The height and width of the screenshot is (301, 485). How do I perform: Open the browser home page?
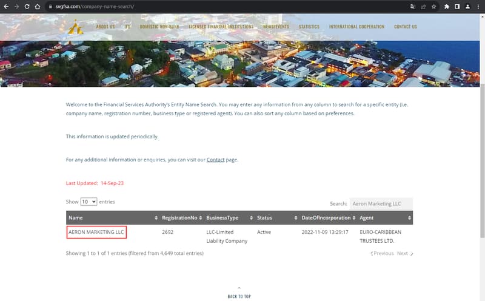tap(38, 7)
